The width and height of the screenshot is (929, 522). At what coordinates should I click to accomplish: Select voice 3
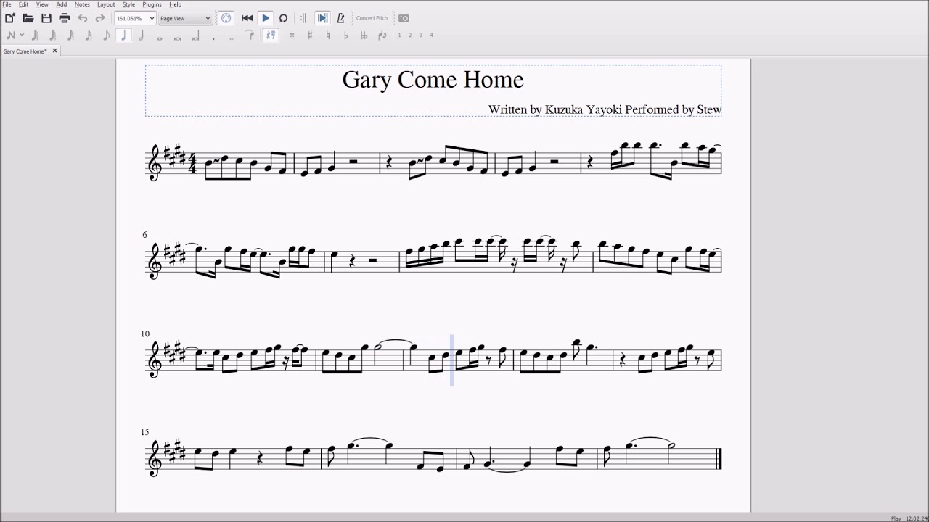(421, 35)
